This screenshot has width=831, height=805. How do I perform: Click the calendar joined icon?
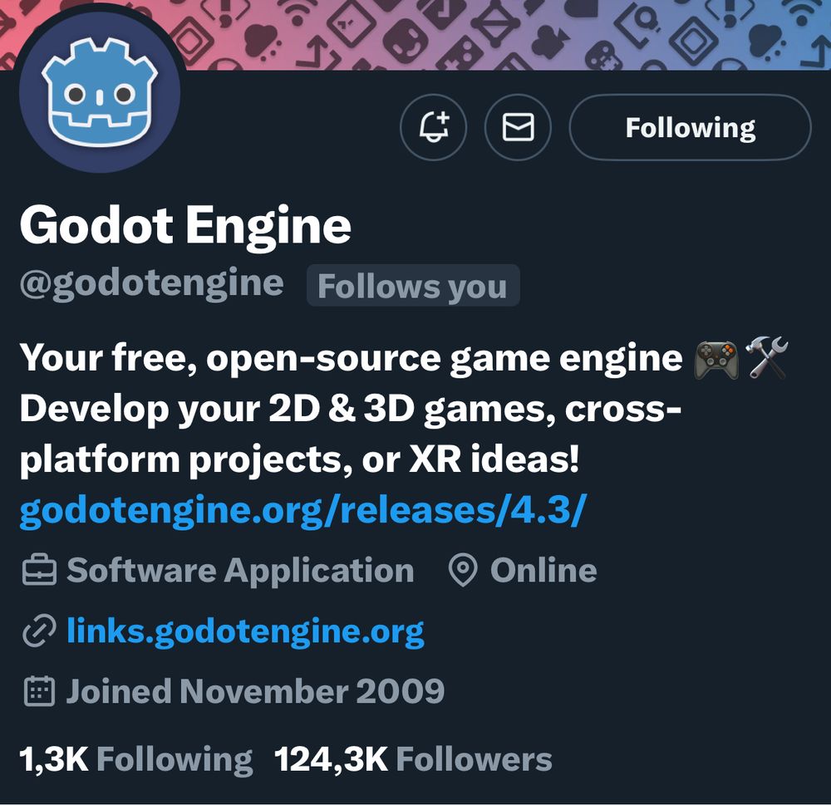click(x=39, y=691)
